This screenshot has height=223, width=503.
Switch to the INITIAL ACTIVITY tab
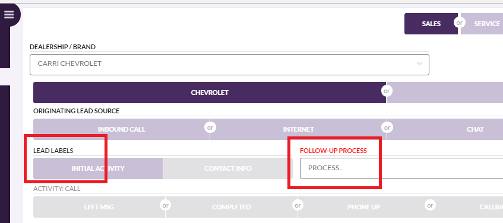point(98,168)
